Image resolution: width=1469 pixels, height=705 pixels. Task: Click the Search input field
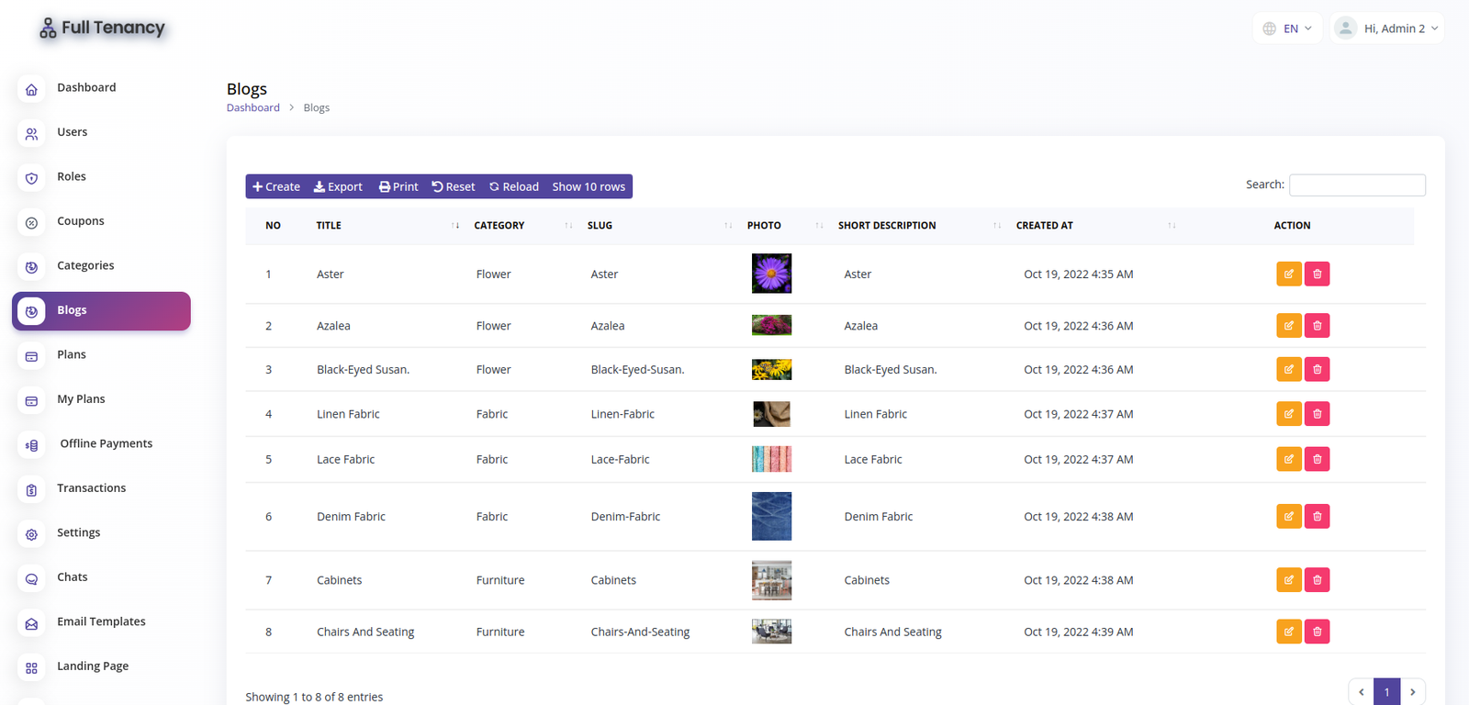tap(1356, 185)
